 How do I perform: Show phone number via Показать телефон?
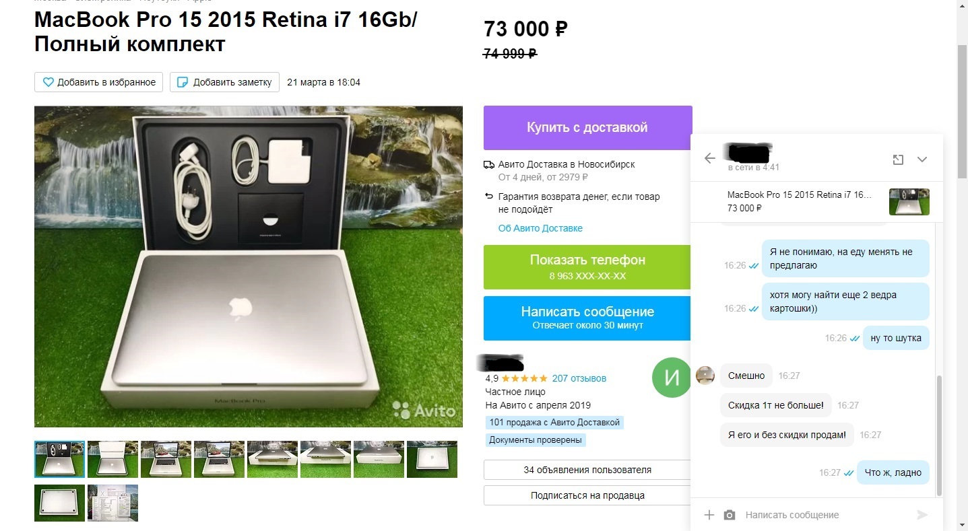pyautogui.click(x=587, y=267)
